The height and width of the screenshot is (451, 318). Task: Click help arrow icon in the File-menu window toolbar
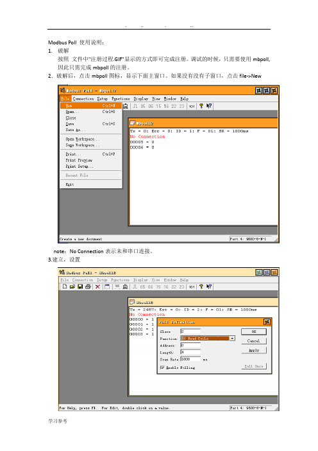pos(209,106)
